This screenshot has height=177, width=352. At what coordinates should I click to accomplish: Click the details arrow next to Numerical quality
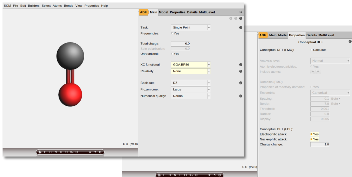[x=241, y=96]
